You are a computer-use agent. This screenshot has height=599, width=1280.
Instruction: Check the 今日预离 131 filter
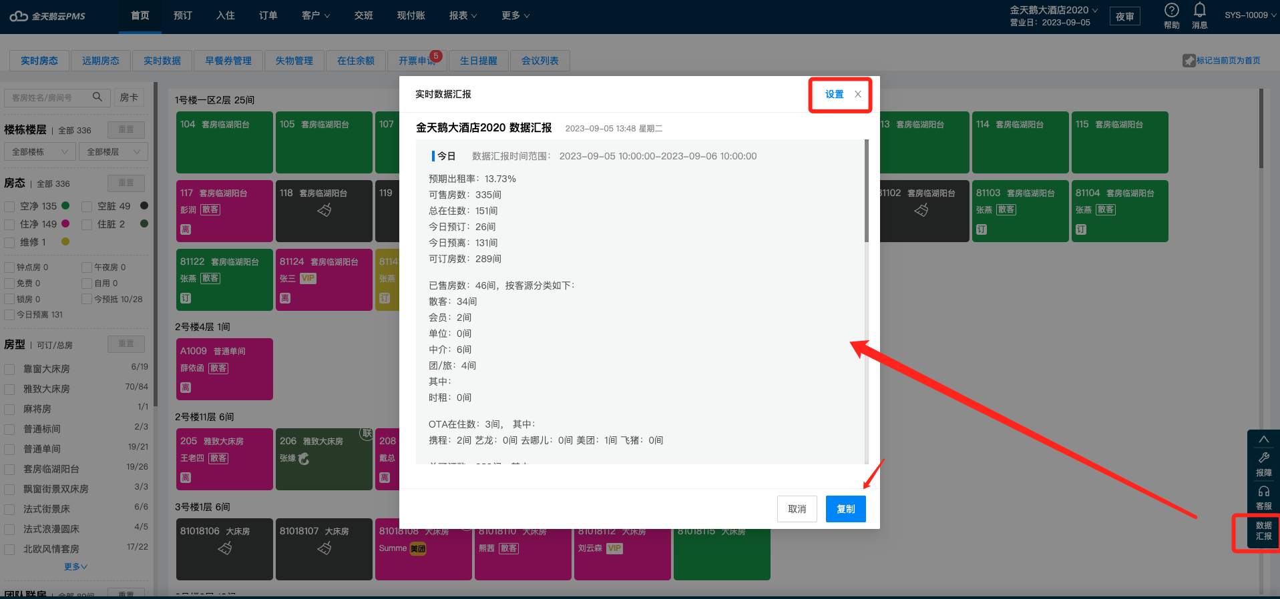9,315
